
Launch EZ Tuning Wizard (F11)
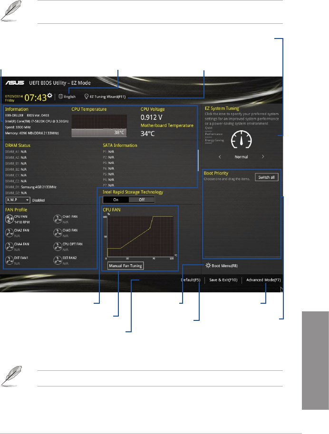pos(105,96)
